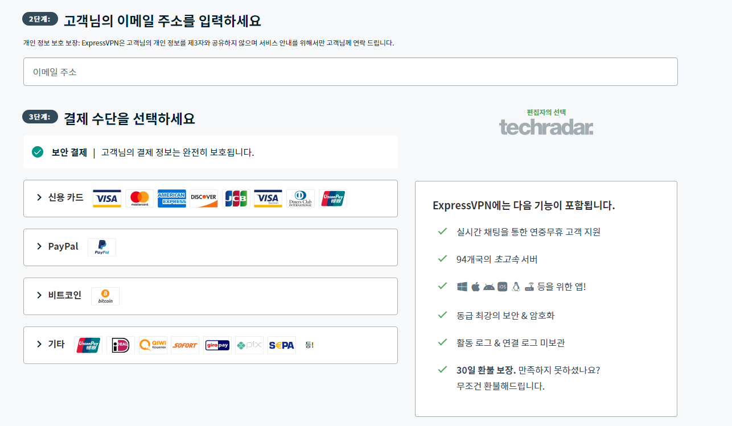Click '무조건 환불해드립니다.' text
Screen dimensions: 732x426
tap(500, 386)
